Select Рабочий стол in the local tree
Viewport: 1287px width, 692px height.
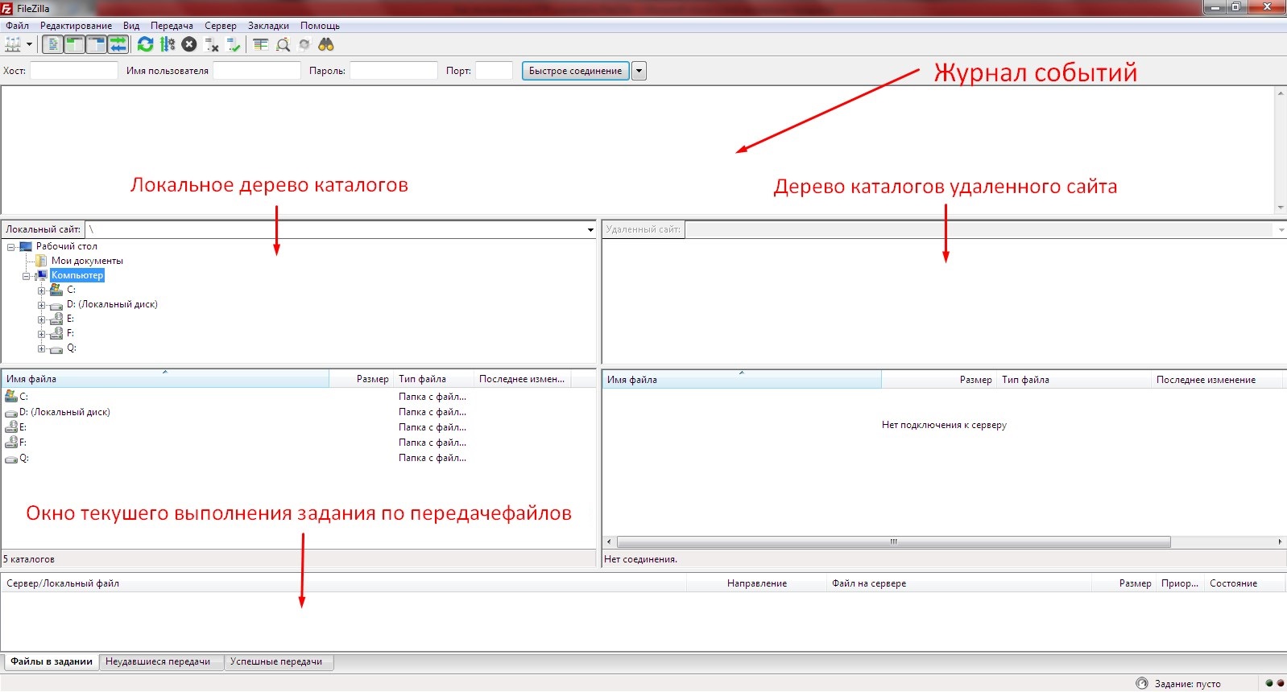tap(66, 246)
